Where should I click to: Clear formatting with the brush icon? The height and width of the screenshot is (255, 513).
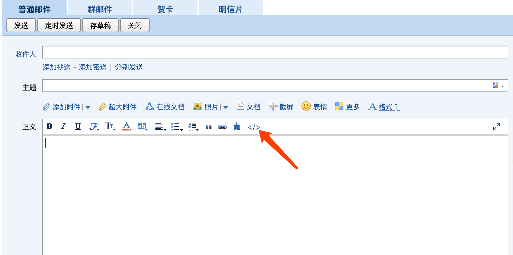click(237, 126)
